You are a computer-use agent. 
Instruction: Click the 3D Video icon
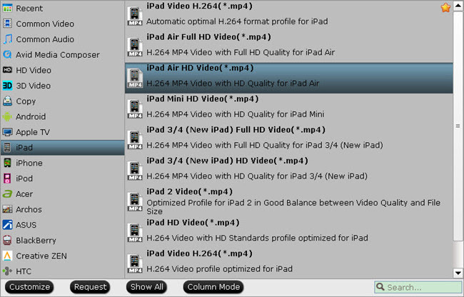[7, 86]
